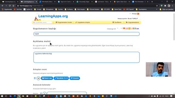Viewport: 175px width, 98px height.
Task: Switch to the Eğitici Zeka Oyunları tab
Action: coord(122,2)
